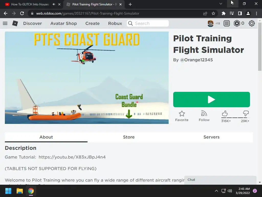
Task: Show hidden system tray icons
Action: point(216,191)
